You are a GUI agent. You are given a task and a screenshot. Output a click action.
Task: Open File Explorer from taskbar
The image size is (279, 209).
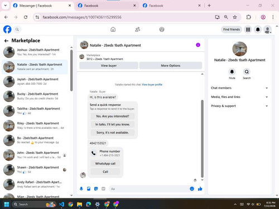(x=79, y=204)
